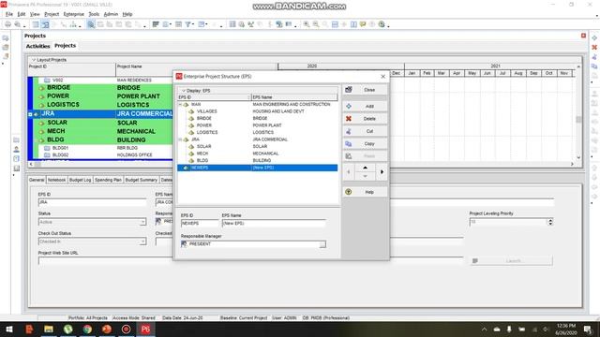The height and width of the screenshot is (337, 600).
Task: Open File Explorer from the taskbar
Action: [x=49, y=329]
